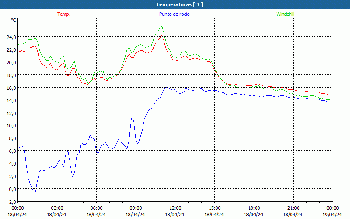The image size is (350, 219).
Task: Click the dew point spike before 09:00
Action: [132, 118]
